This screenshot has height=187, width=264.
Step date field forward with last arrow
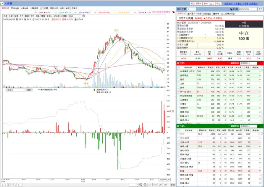point(256,9)
